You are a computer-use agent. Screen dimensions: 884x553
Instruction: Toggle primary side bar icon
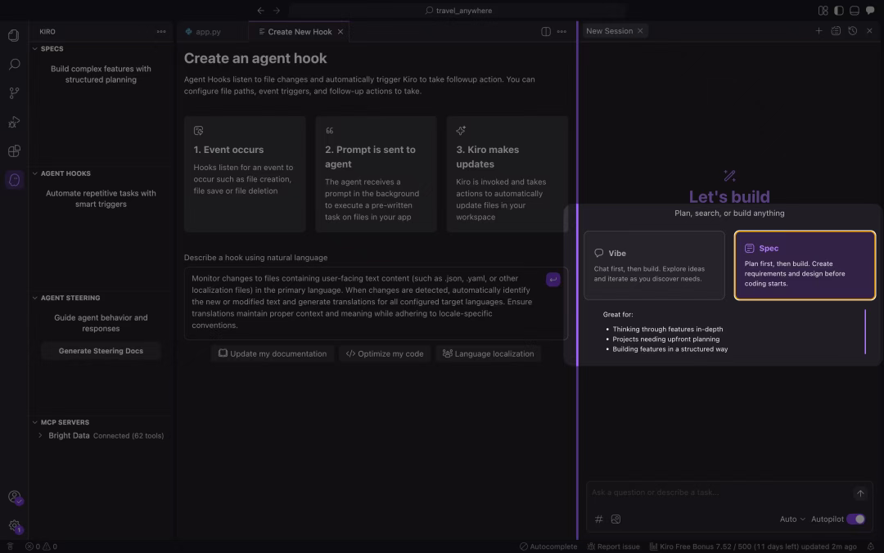pos(839,10)
